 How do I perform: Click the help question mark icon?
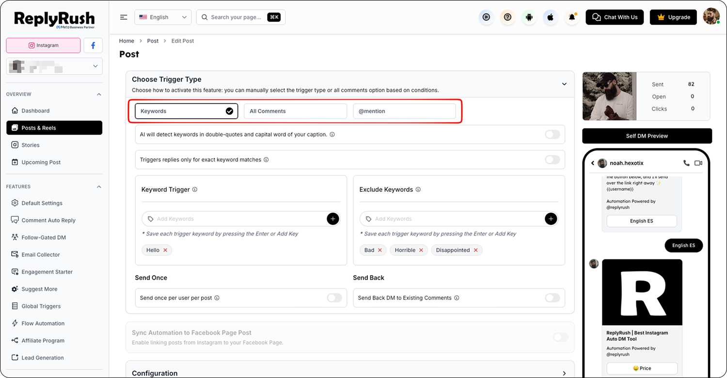coord(507,17)
